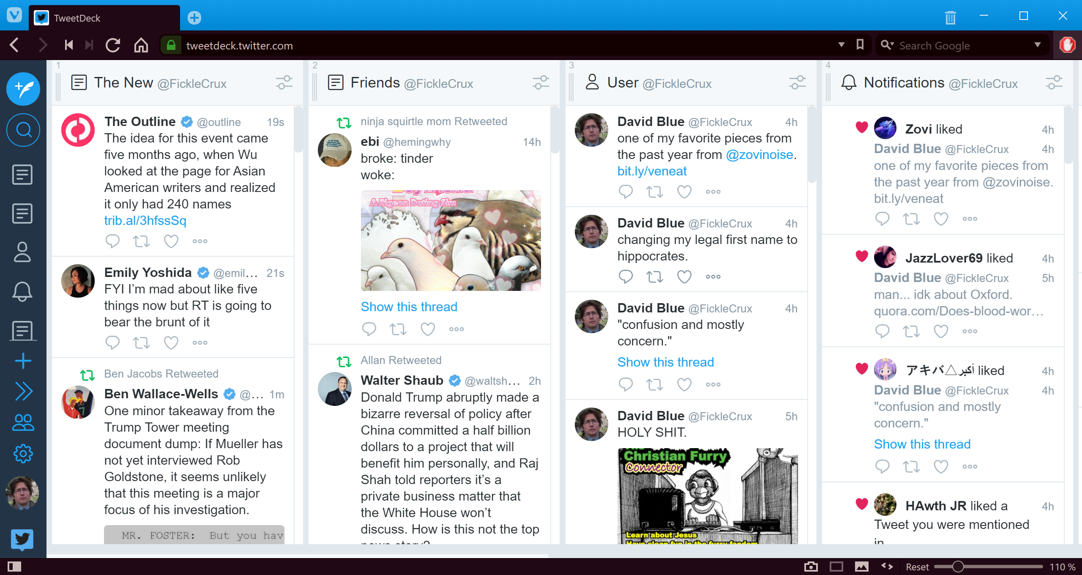Screen dimensions: 1082x575
Task: Jump to Notifications column via sidebar bell icon
Action: pos(22,291)
